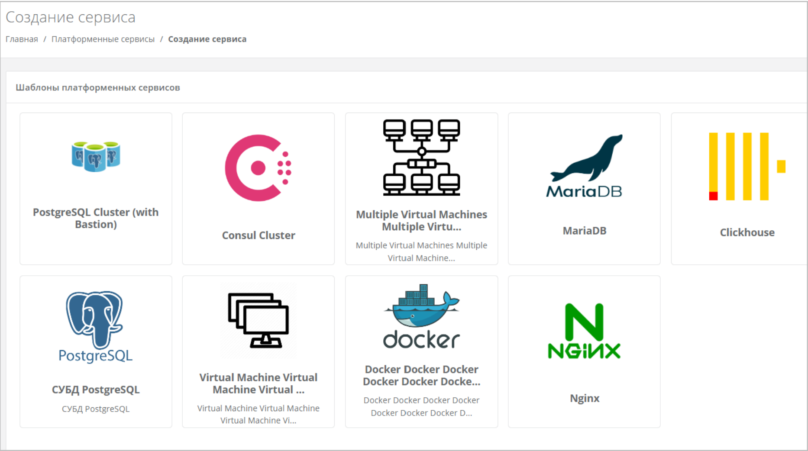Click the yellow Clickhouse bars logo
The width and height of the screenshot is (808, 451).
[747, 167]
